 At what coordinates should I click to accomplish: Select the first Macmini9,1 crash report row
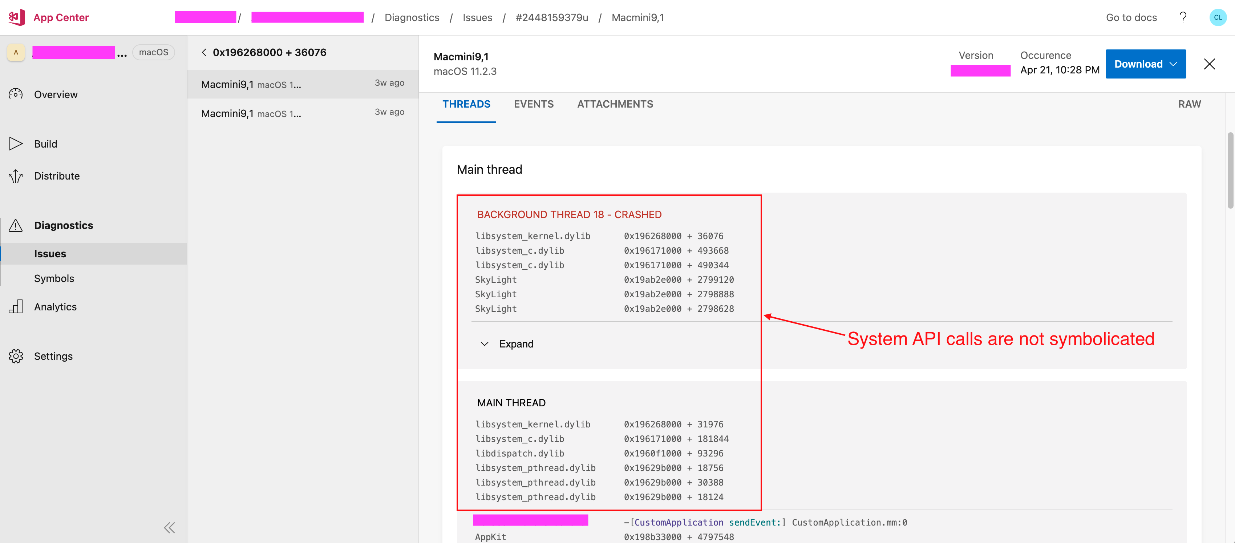click(x=303, y=84)
